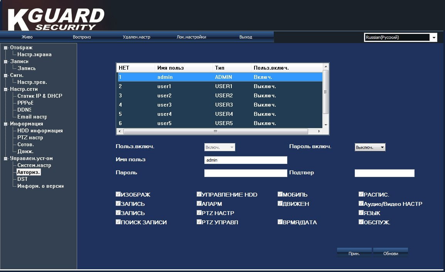Viewport: 445px width, 272px height.
Task: Toggle the ИЗОБРАЖ checkbox
Action: point(118,194)
